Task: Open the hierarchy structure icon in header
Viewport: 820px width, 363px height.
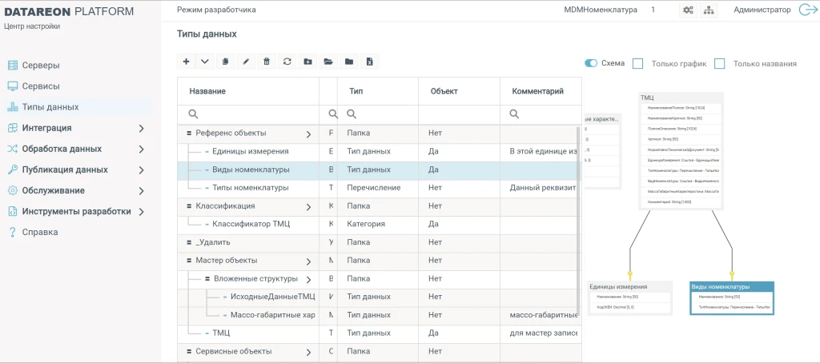Action: [709, 10]
